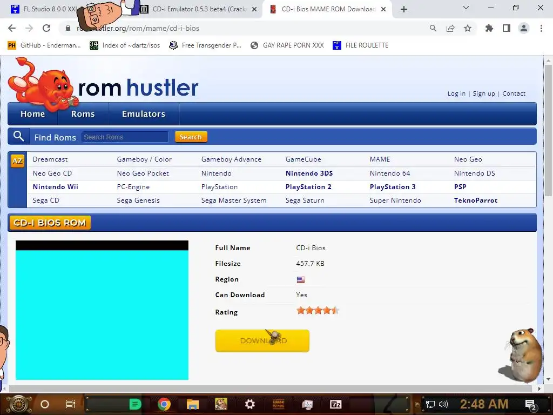Open the Roms navigation item
The image size is (553, 415).
click(83, 114)
